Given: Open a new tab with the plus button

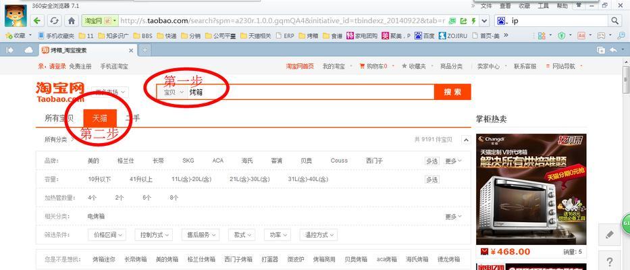Looking at the screenshot, I should (x=145, y=50).
